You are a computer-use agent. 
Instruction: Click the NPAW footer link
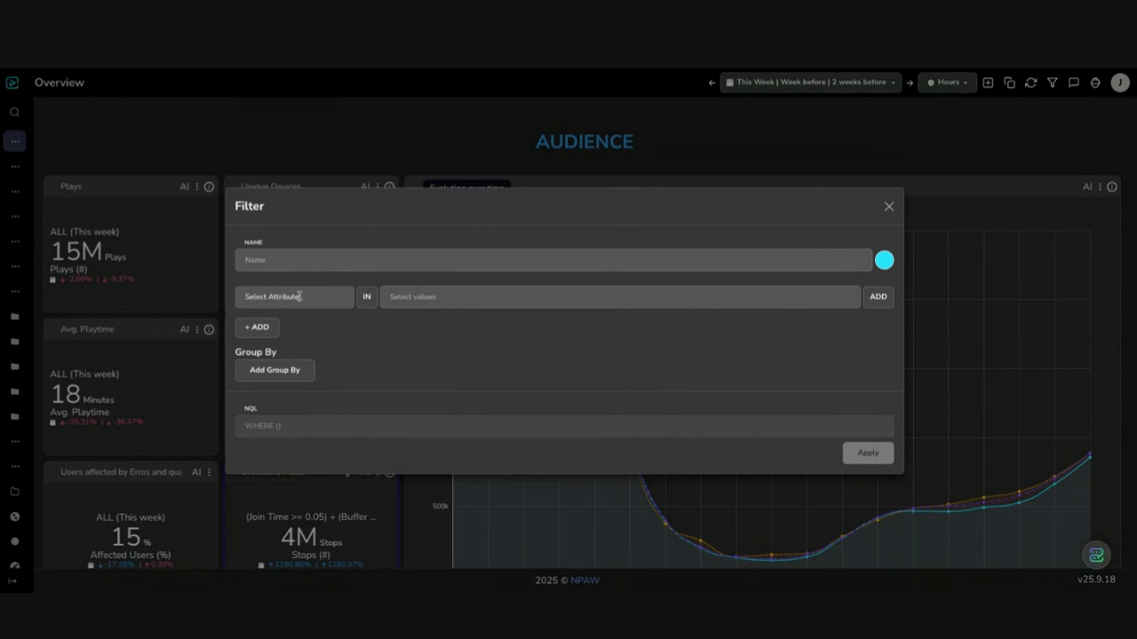tap(585, 580)
